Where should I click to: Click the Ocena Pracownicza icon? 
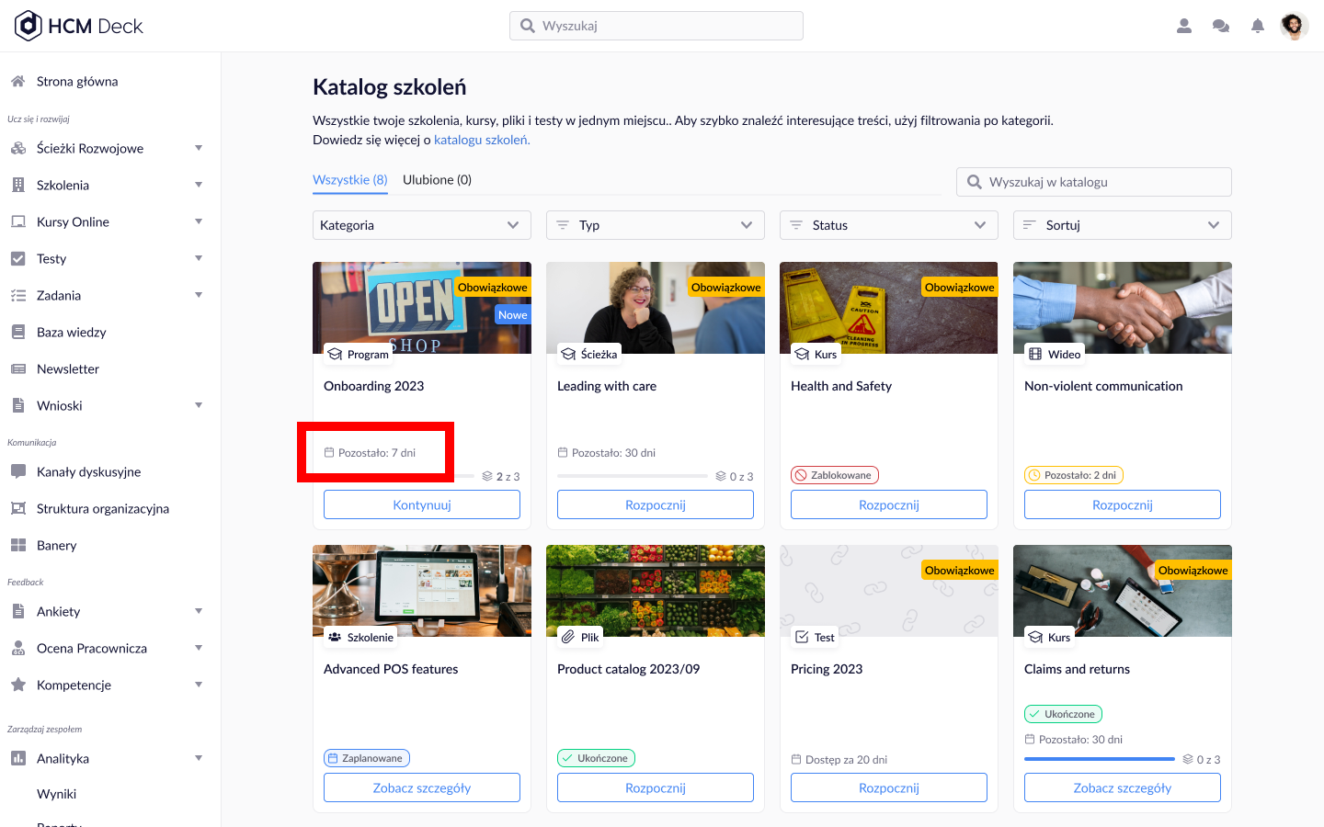17,648
